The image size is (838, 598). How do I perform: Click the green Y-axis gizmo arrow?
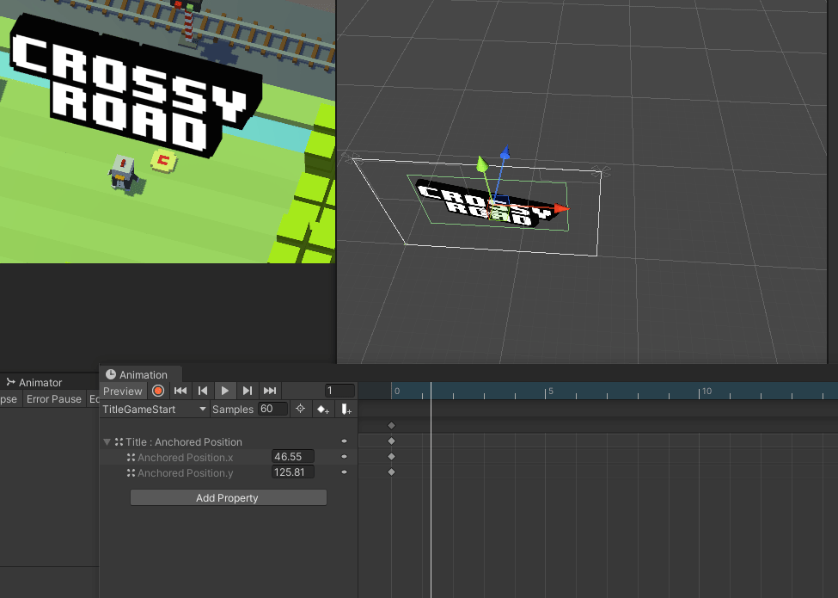coord(482,164)
